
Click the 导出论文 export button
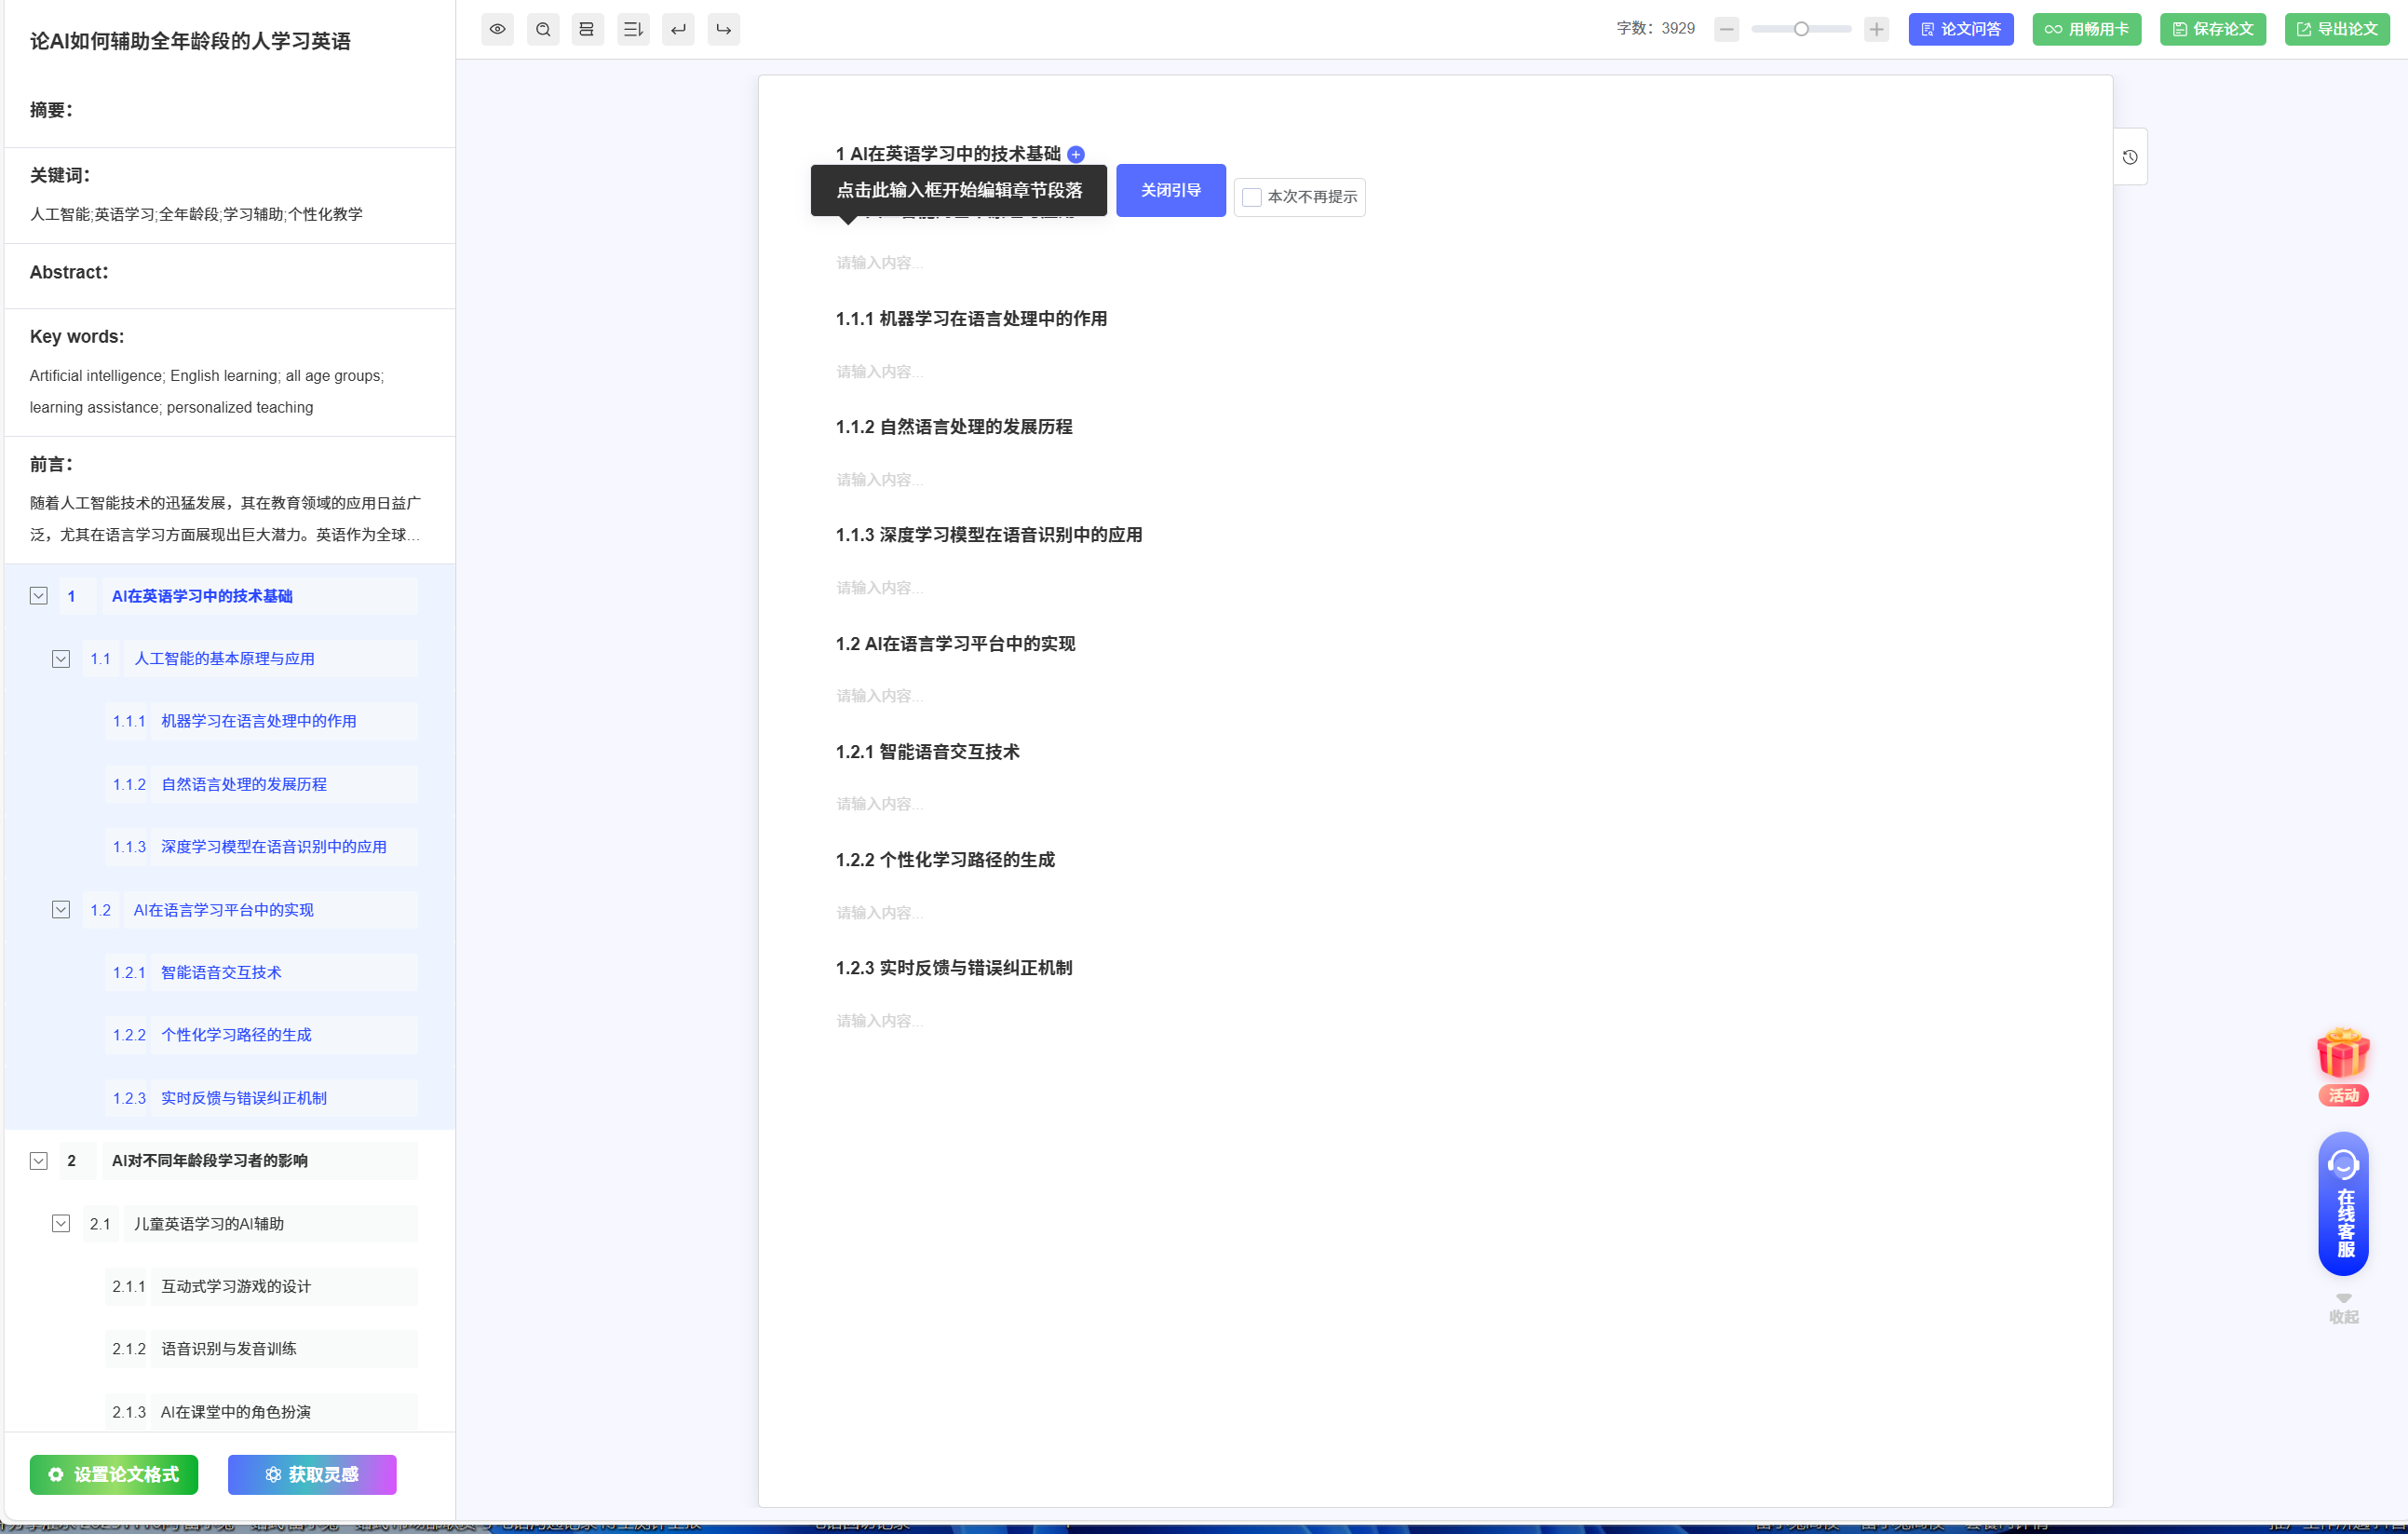(x=2336, y=29)
